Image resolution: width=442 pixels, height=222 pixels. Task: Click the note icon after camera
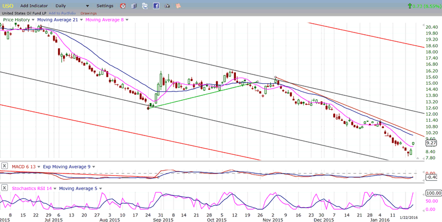click(179, 6)
